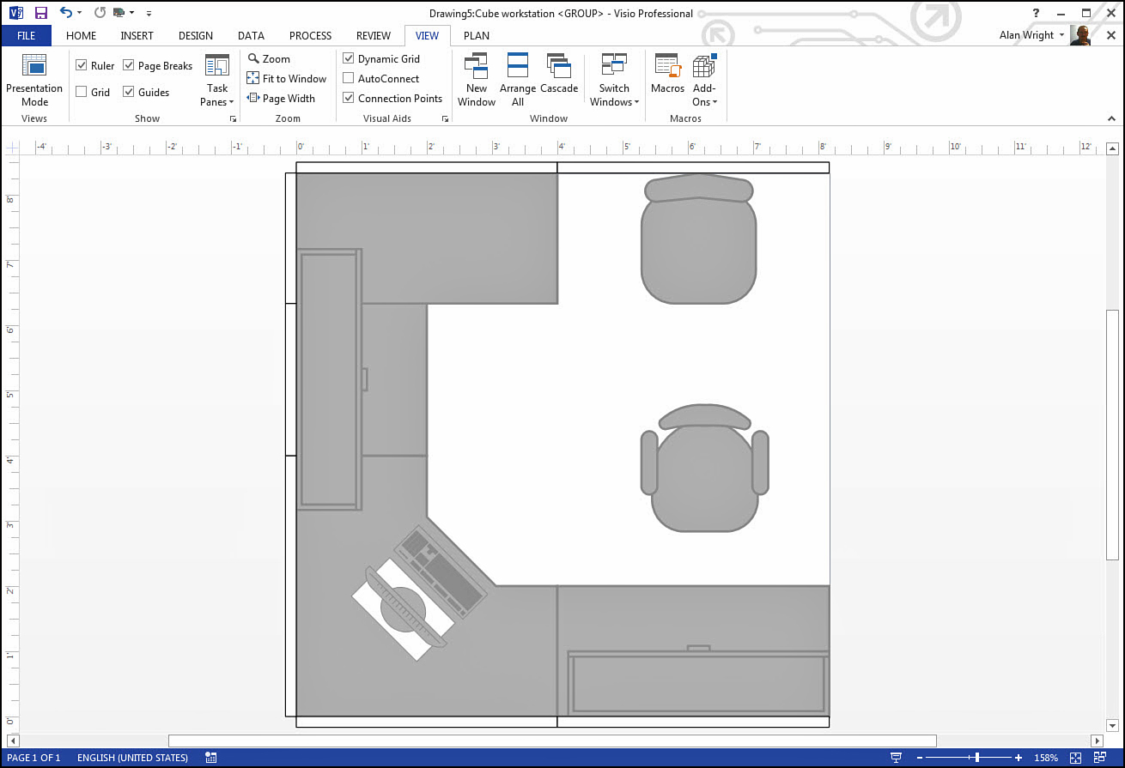Select the upper chair shape

click(x=699, y=239)
